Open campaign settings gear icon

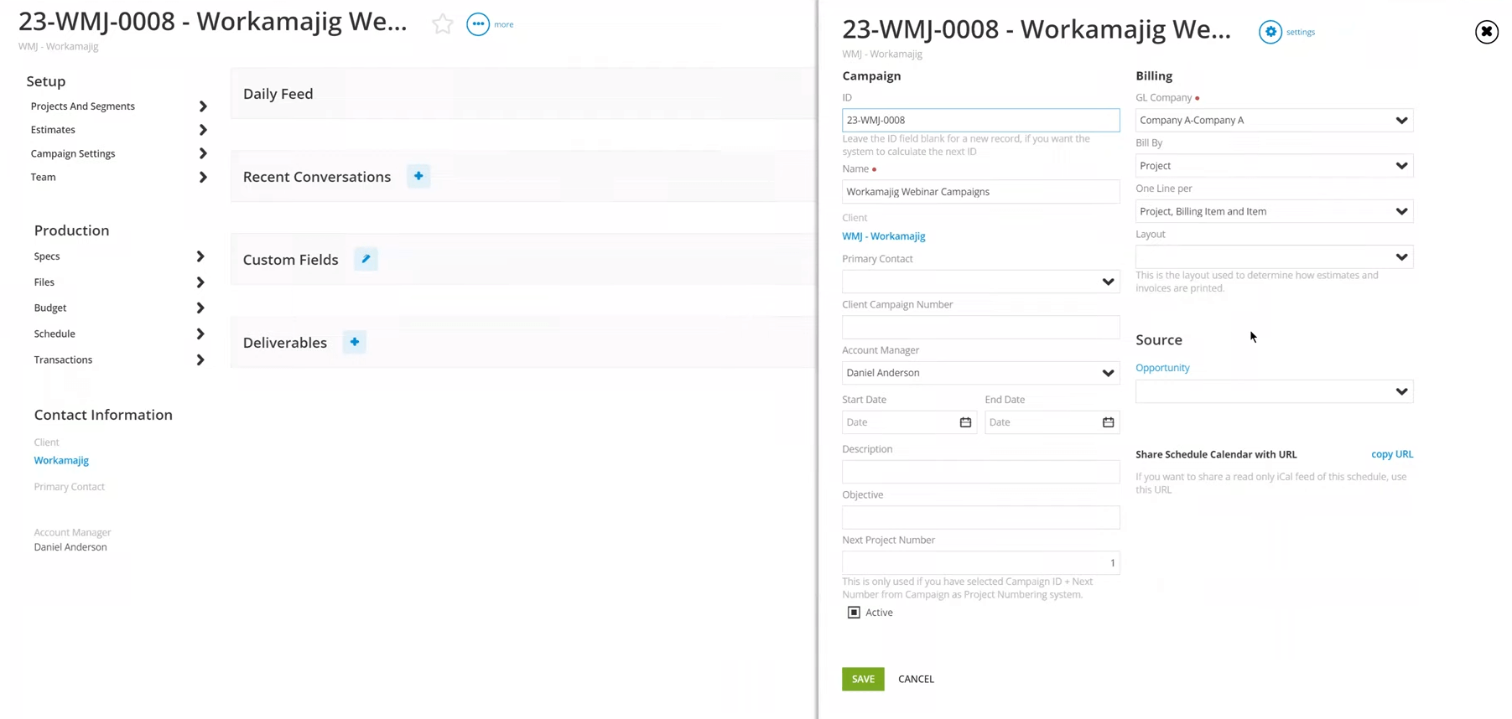pos(1270,32)
